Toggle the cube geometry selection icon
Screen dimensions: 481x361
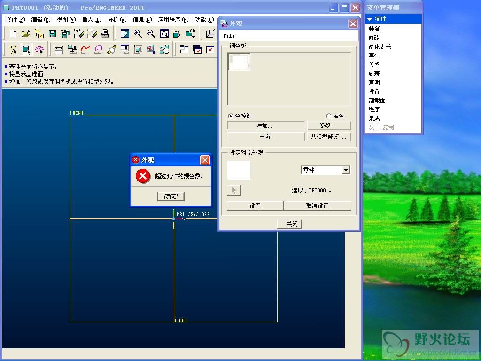tap(26, 49)
